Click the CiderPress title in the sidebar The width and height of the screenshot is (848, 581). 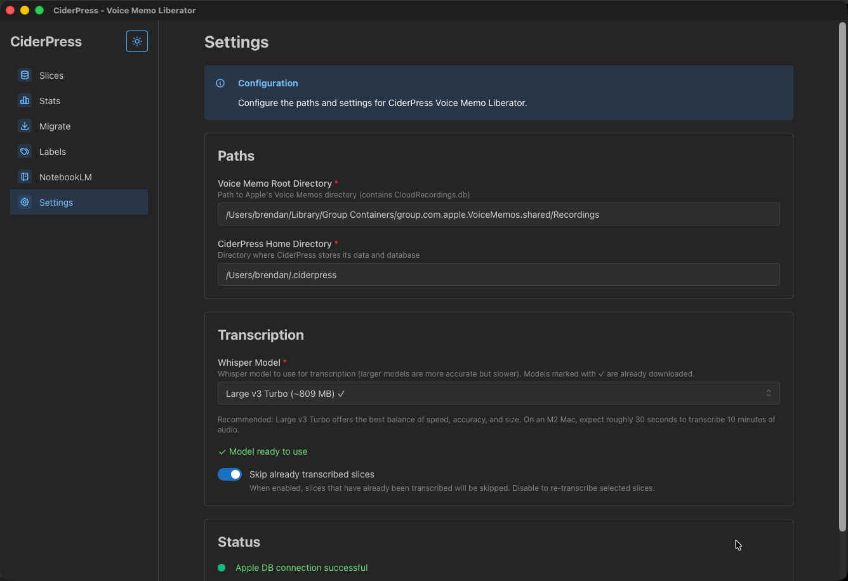(x=46, y=42)
